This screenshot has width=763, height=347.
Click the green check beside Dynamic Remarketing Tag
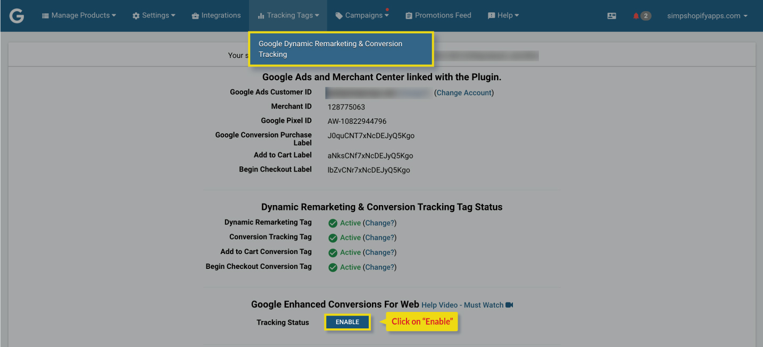(x=333, y=223)
